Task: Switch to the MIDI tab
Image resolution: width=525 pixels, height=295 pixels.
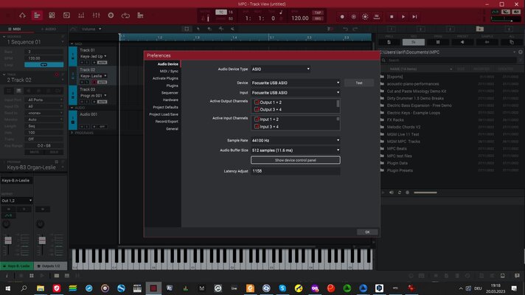Action: tap(16, 29)
